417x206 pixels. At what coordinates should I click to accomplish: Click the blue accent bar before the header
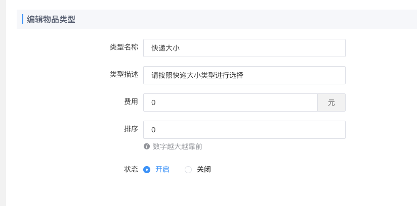[x=23, y=19]
